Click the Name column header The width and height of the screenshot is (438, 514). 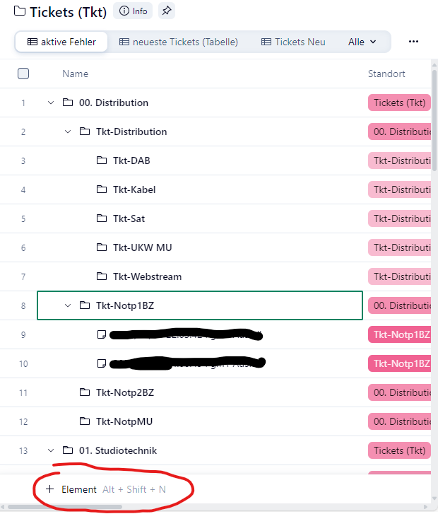(x=75, y=74)
